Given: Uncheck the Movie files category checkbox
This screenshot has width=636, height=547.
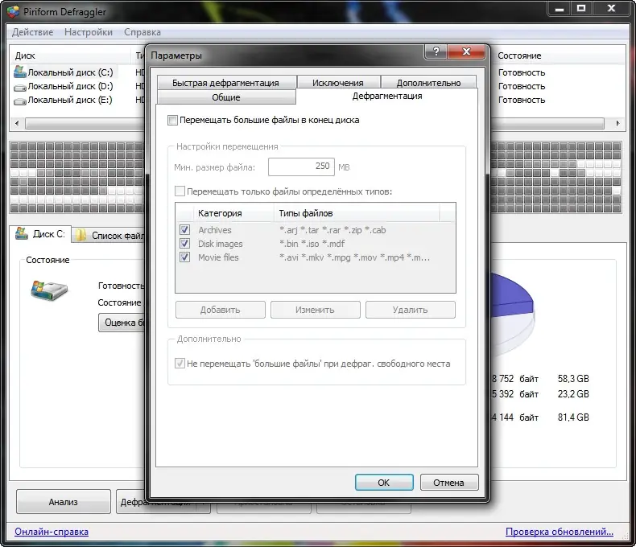Looking at the screenshot, I should coord(184,257).
